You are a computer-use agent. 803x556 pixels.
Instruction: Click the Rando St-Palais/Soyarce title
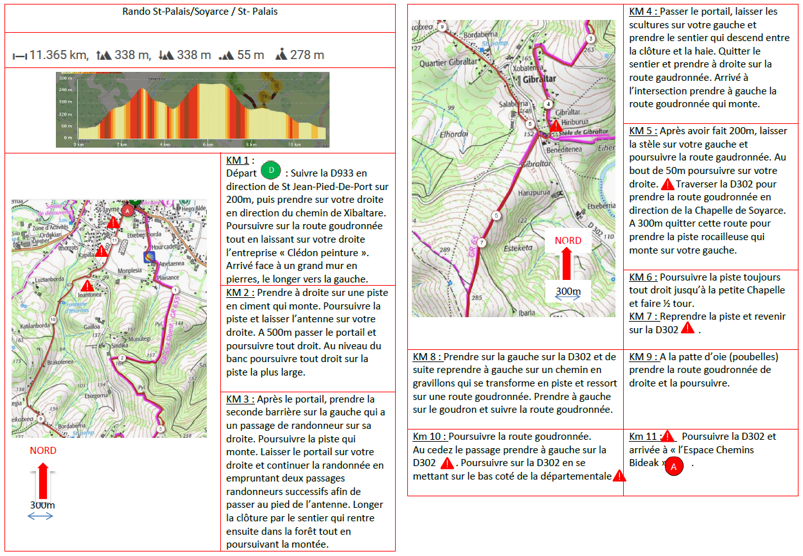click(200, 12)
